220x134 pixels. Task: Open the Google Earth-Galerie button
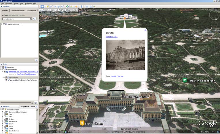coord(28,106)
